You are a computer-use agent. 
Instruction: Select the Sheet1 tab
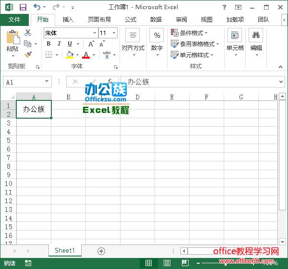pos(65,250)
